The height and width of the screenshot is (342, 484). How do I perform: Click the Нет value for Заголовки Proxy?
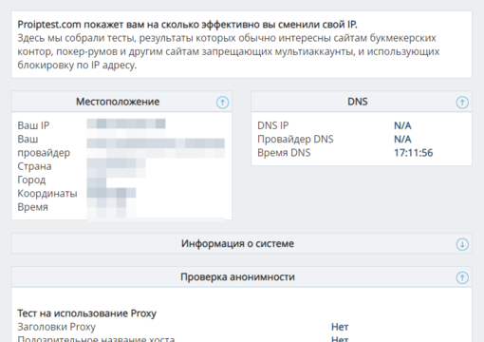pos(340,327)
